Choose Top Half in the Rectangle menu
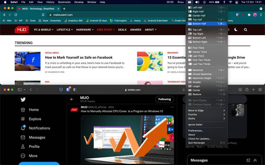 click(207, 20)
